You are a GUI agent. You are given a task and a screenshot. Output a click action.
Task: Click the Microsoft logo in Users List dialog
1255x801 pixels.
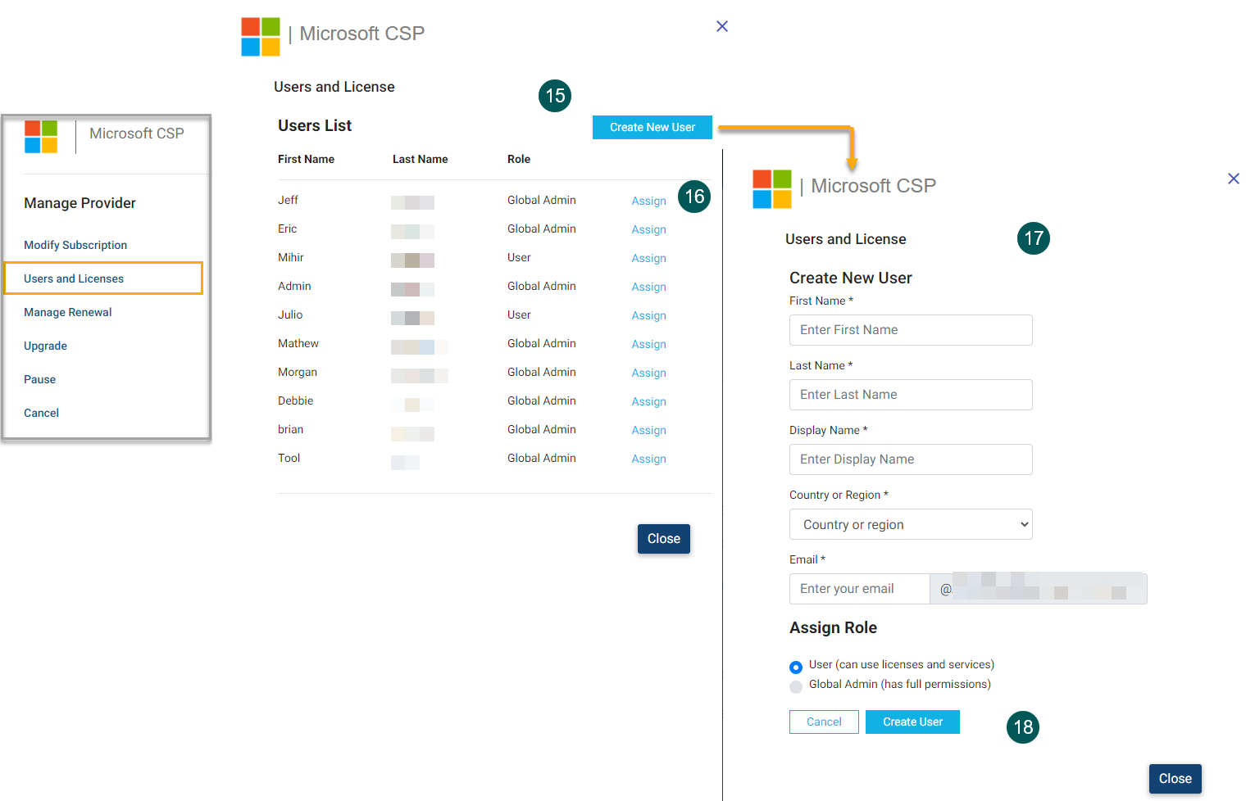[261, 37]
